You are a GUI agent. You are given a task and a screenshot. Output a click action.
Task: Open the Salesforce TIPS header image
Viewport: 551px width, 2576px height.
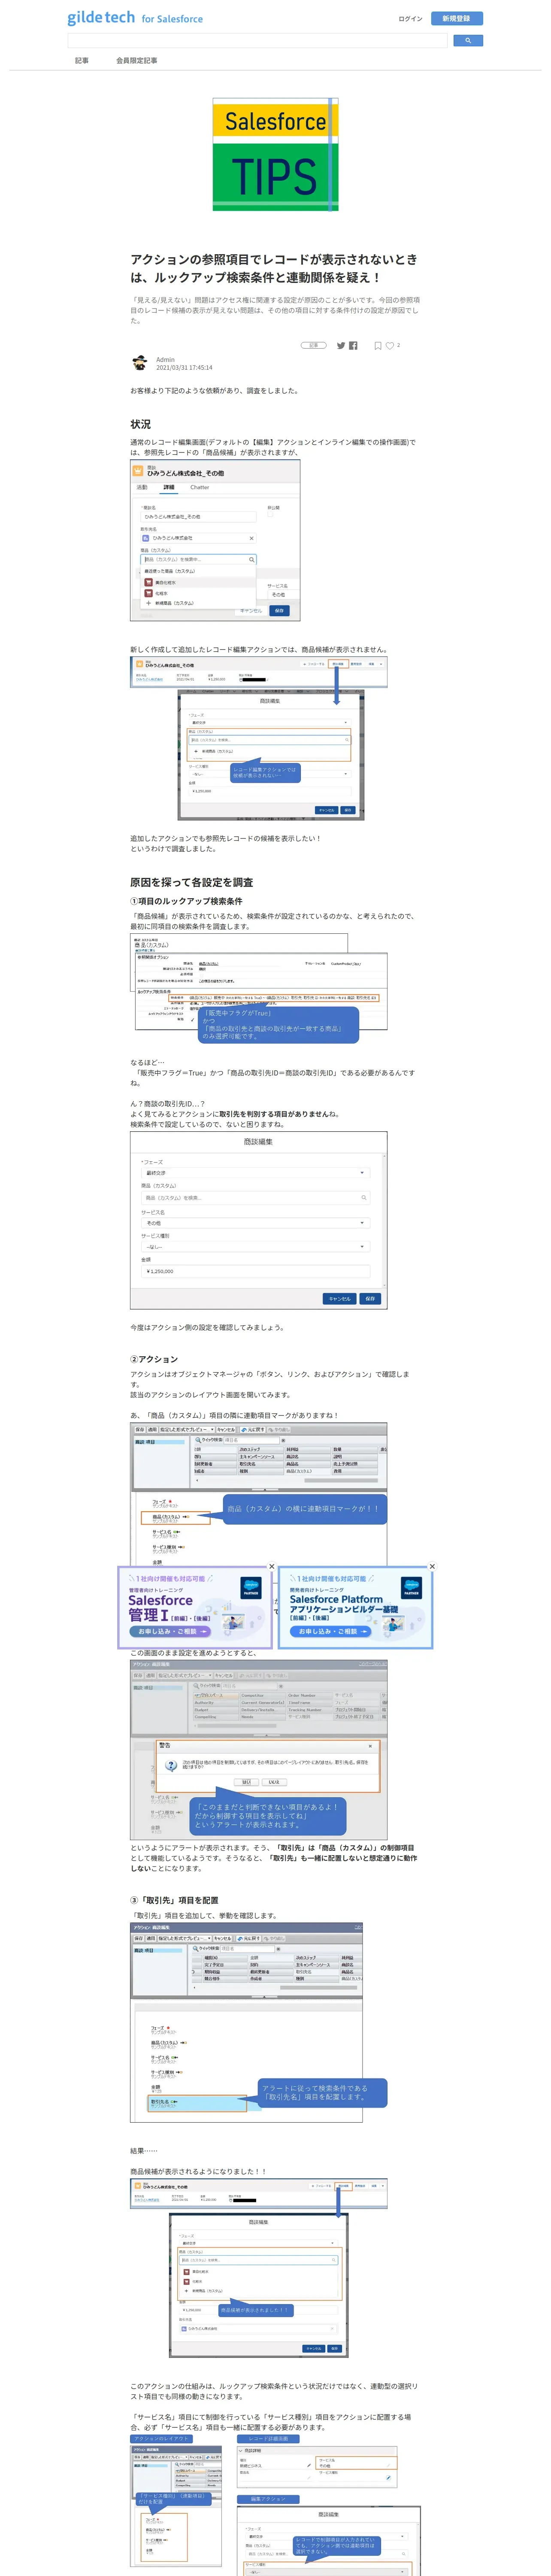[275, 154]
